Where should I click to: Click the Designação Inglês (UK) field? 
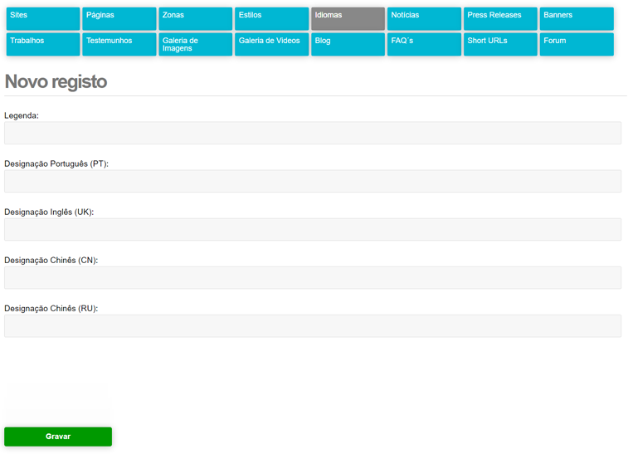[313, 229]
